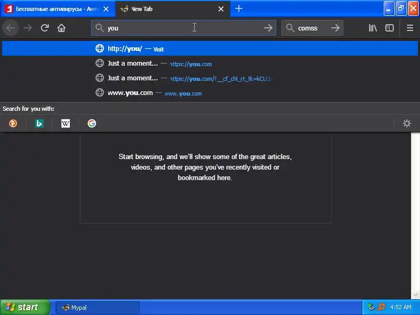Search with Bing engine icon
420x315 pixels.
pyautogui.click(x=39, y=123)
